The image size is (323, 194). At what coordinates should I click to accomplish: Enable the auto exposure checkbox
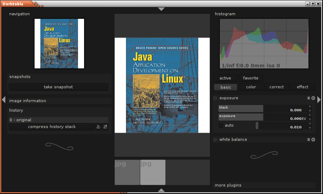click(221, 125)
